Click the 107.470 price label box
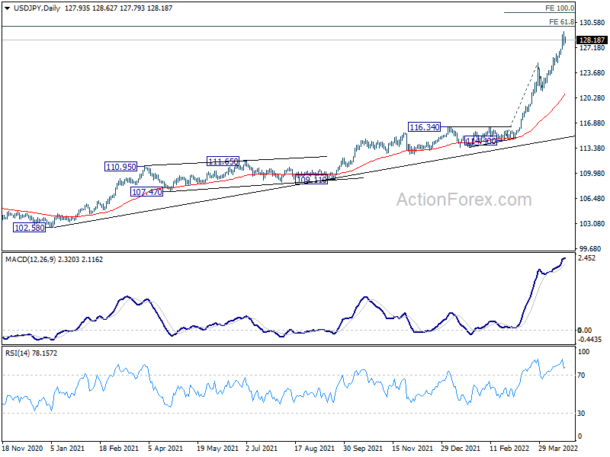This screenshot has height=457, width=610. pos(146,192)
